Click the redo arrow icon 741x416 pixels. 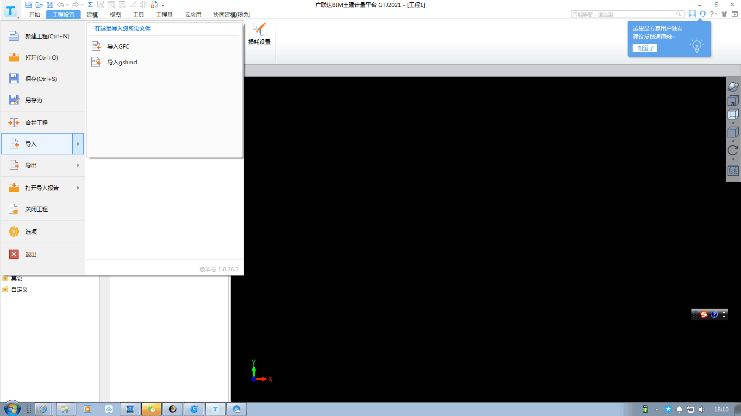click(x=75, y=5)
